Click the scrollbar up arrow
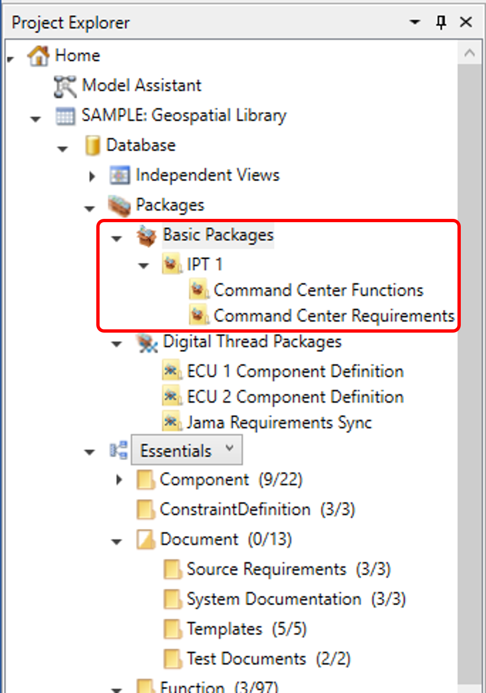Screen dimensions: 486x693 469,53
